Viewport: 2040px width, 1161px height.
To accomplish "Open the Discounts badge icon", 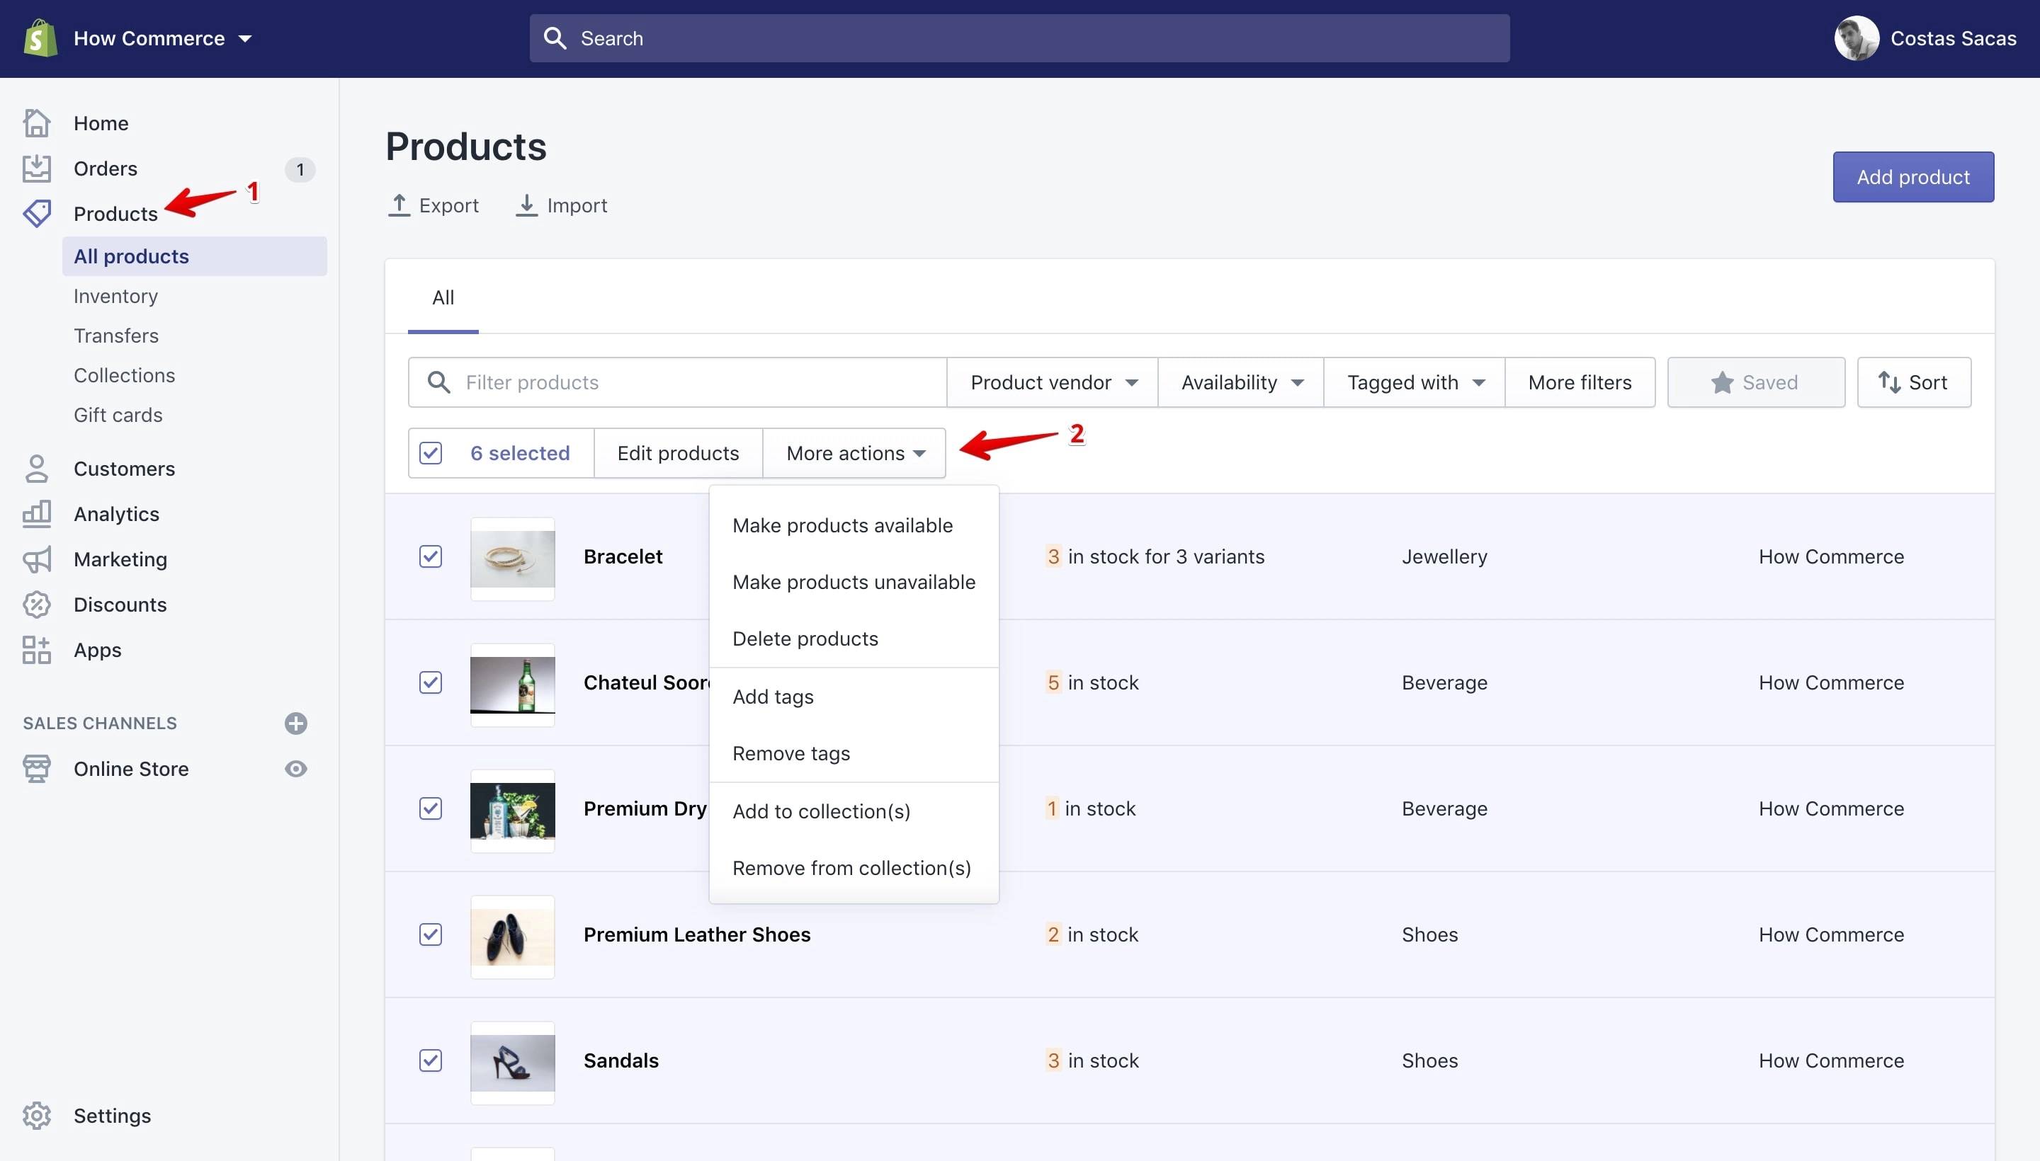I will (x=37, y=605).
